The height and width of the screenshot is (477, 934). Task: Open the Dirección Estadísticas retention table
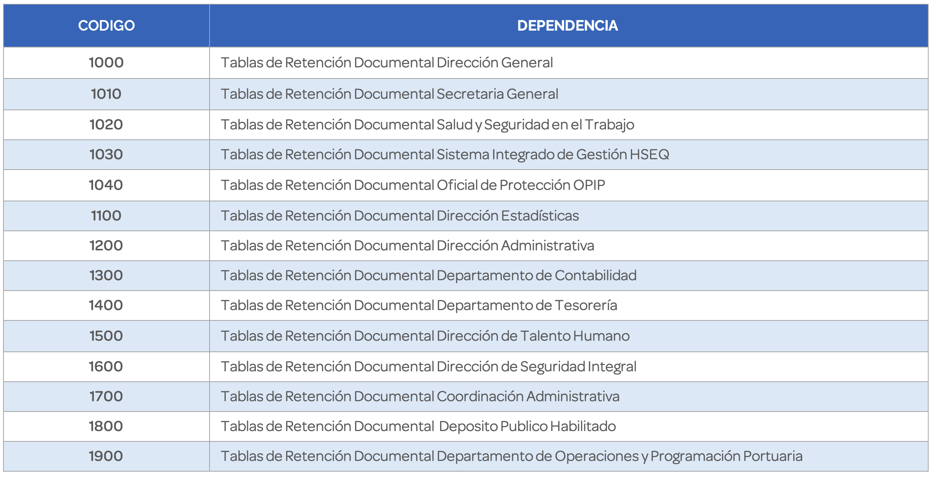[x=400, y=216]
